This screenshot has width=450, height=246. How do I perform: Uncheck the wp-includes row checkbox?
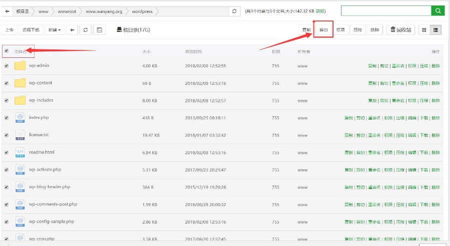click(x=6, y=100)
